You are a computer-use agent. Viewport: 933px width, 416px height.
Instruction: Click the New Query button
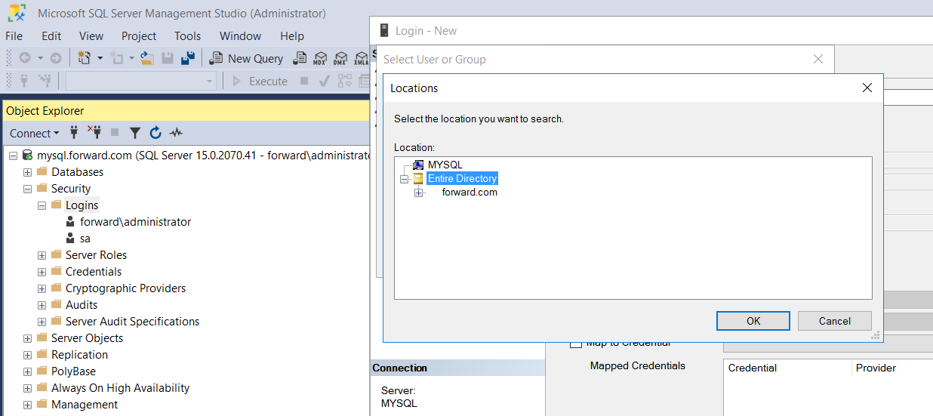pyautogui.click(x=246, y=58)
